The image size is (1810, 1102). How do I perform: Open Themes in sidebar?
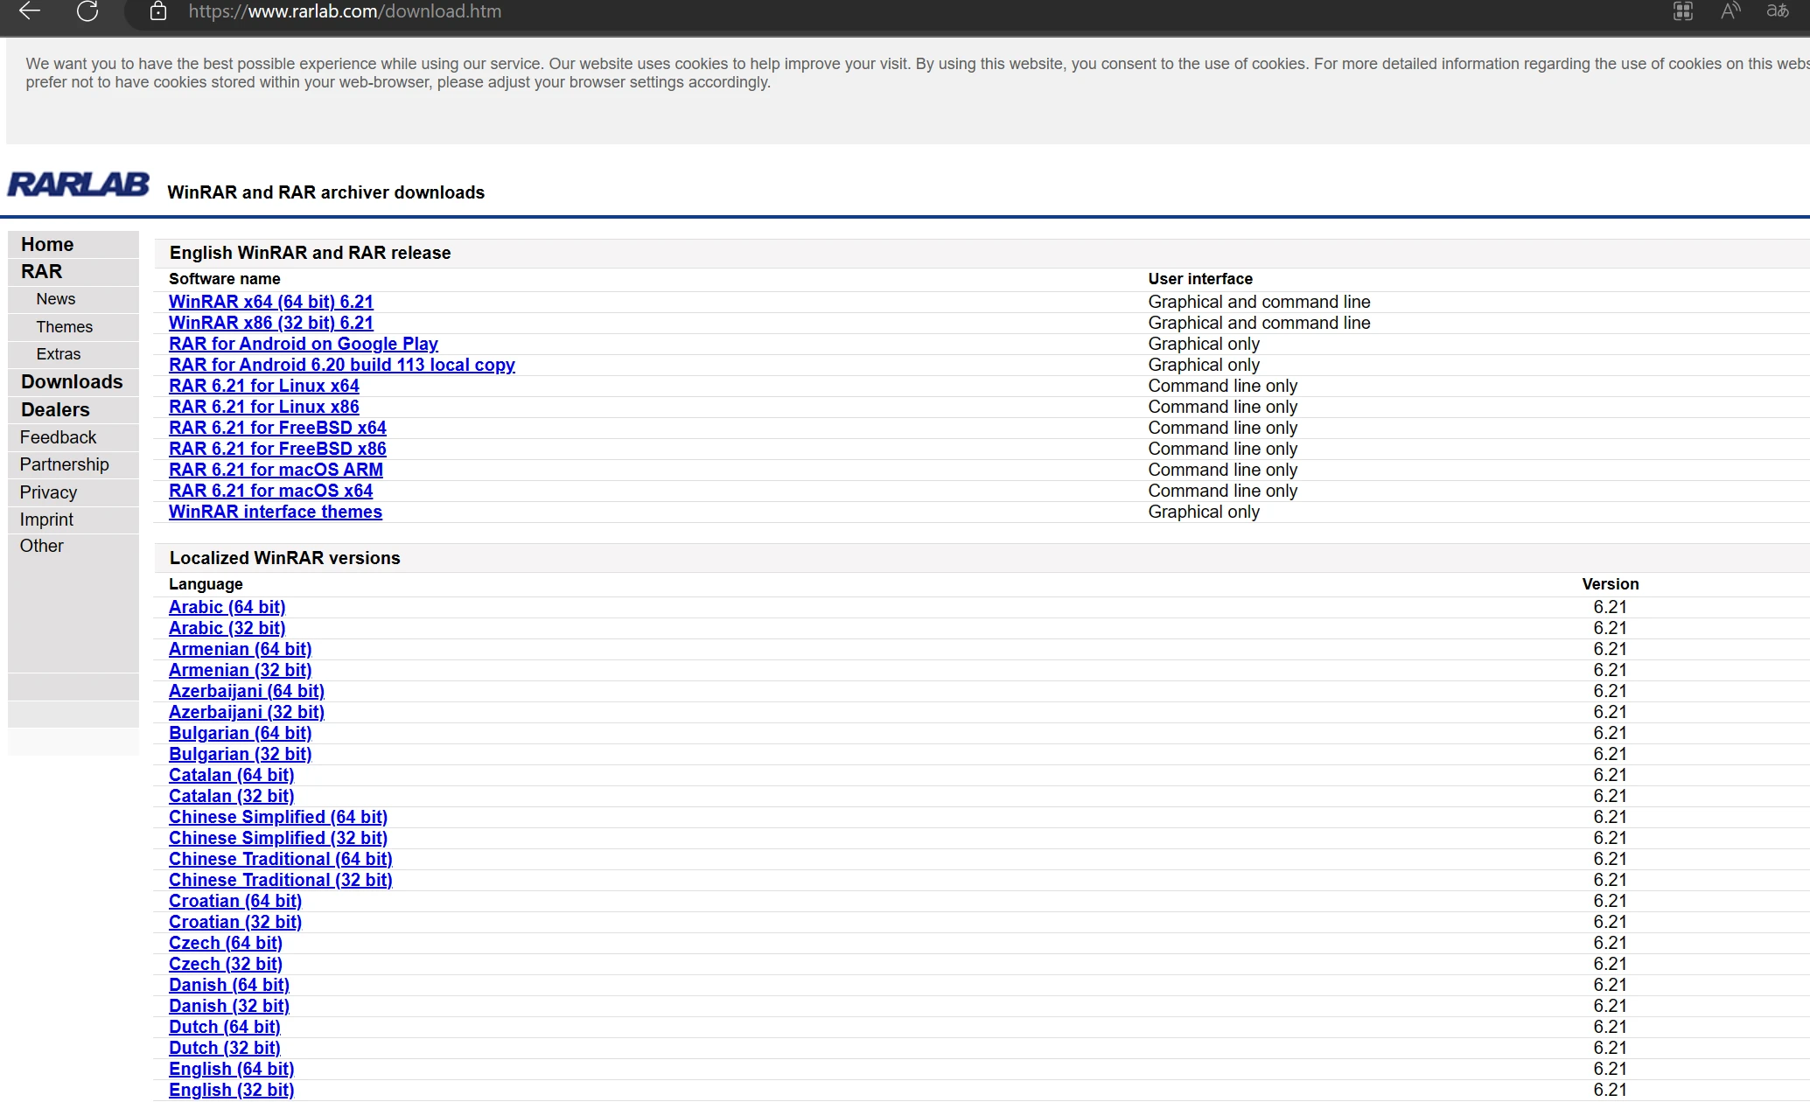pos(65,327)
